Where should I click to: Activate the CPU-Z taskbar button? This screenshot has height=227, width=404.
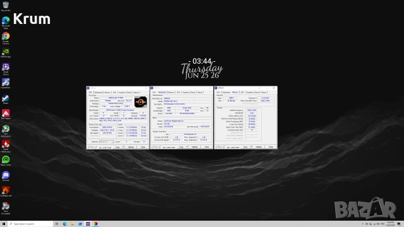tap(88, 224)
